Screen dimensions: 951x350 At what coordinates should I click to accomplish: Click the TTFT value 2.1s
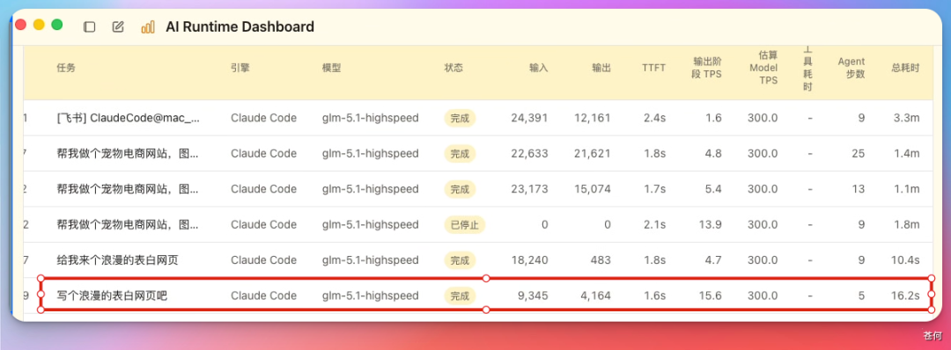tap(654, 224)
